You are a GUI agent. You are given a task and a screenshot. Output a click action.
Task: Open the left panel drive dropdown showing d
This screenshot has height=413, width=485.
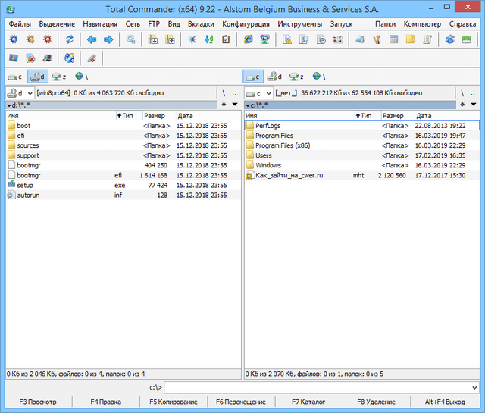(20, 93)
